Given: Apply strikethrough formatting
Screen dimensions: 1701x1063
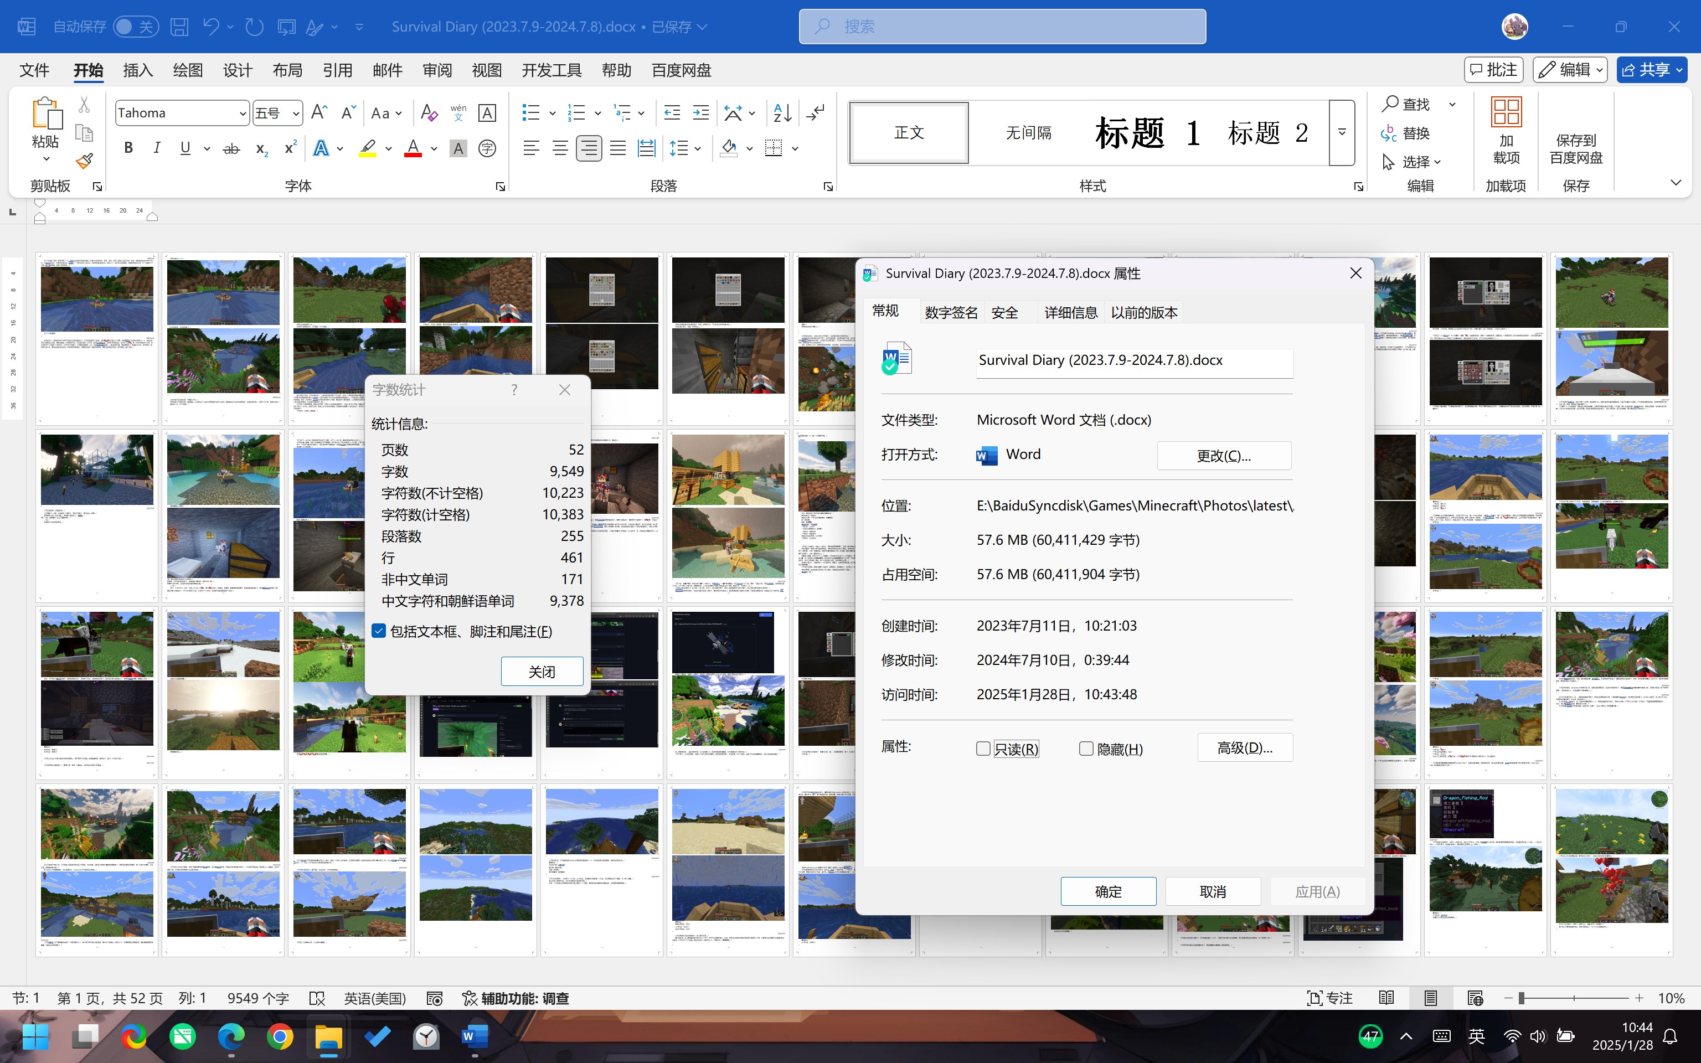Looking at the screenshot, I should 231,148.
